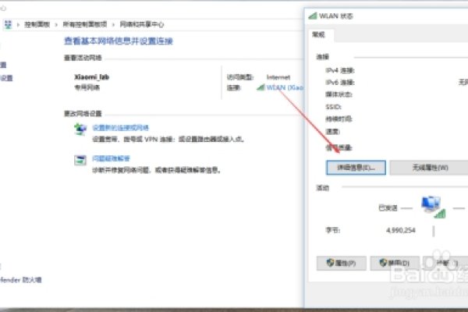This screenshot has width=468, height=312.
Task: Select 网络和共享中心 breadcrumb segment
Action: [x=142, y=24]
